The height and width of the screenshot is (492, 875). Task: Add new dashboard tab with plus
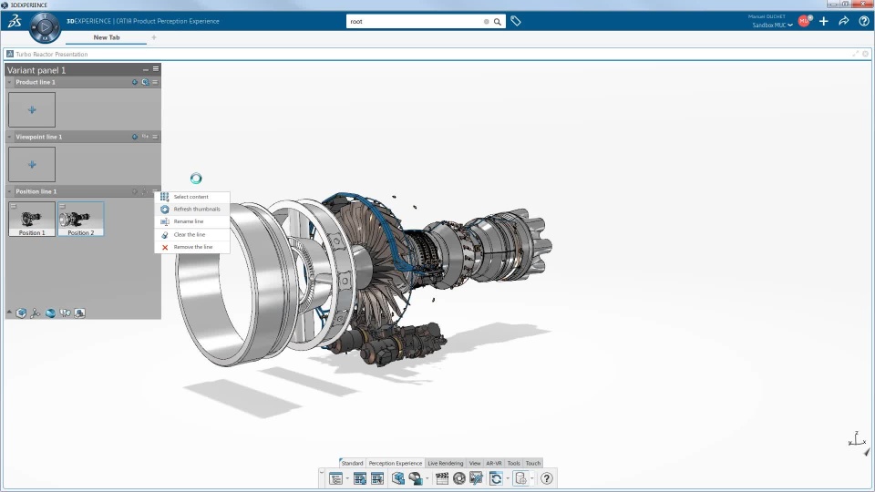point(154,37)
